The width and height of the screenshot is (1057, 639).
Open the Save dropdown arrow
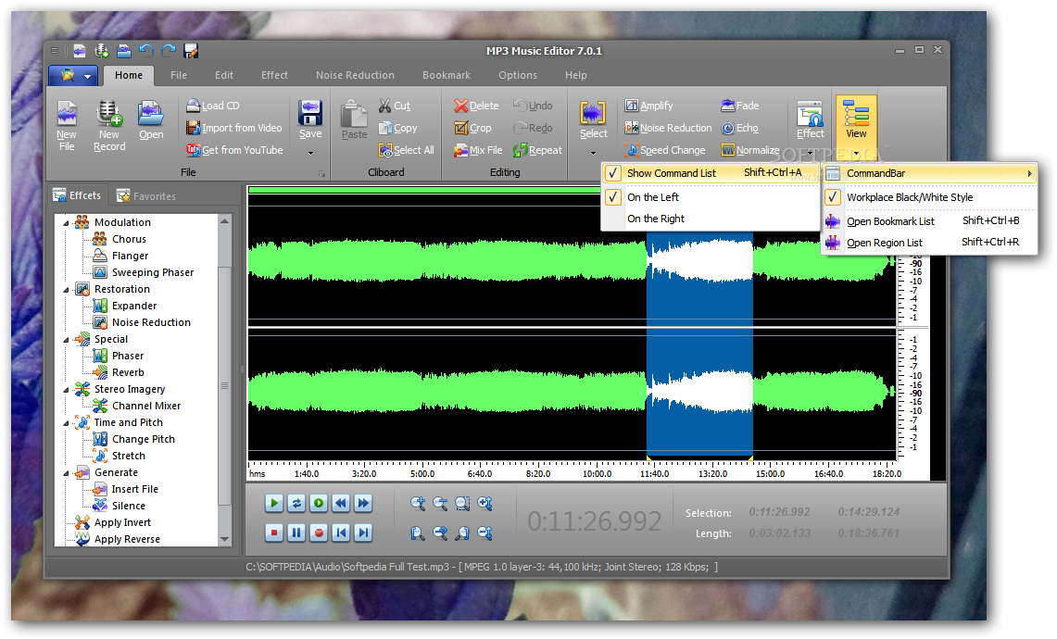[310, 153]
